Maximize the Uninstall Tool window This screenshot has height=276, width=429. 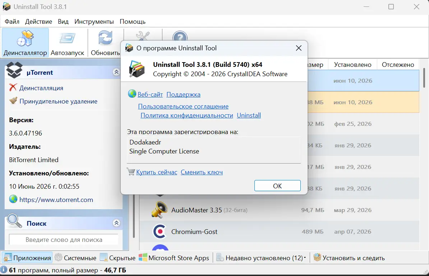click(391, 6)
